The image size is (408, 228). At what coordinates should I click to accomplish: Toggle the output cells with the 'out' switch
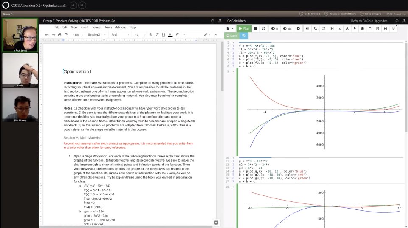pos(288,28)
